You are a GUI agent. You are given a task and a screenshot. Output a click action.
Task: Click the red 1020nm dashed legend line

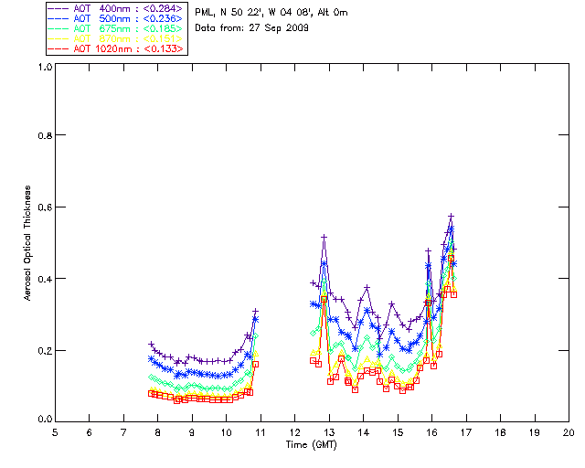click(58, 48)
